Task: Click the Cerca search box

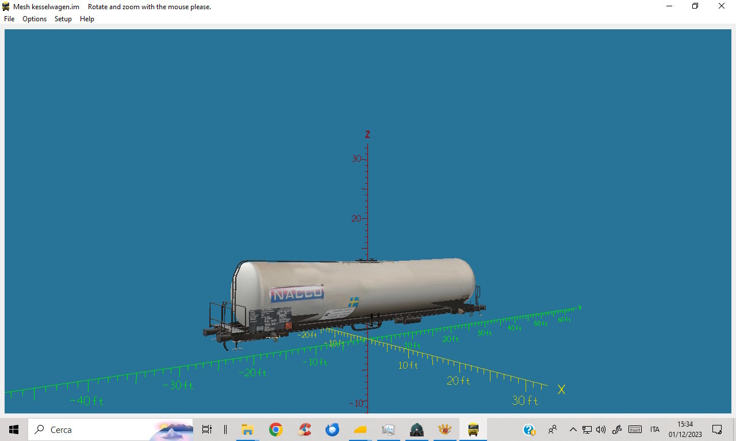Action: click(x=110, y=430)
